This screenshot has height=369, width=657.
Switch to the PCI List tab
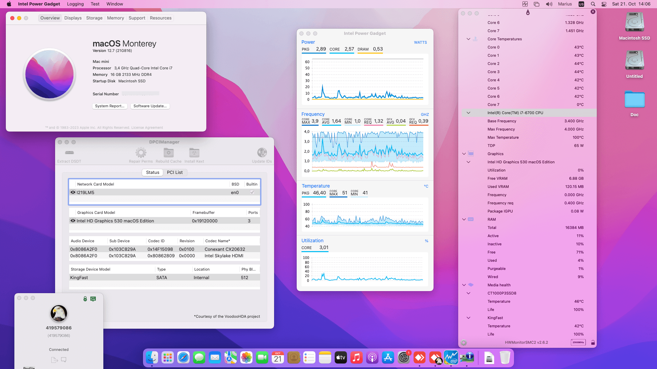click(175, 173)
